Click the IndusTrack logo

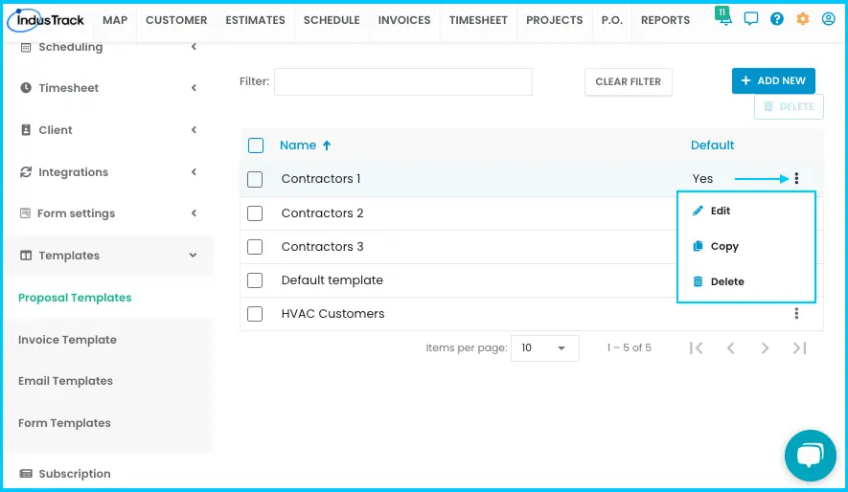pyautogui.click(x=46, y=20)
